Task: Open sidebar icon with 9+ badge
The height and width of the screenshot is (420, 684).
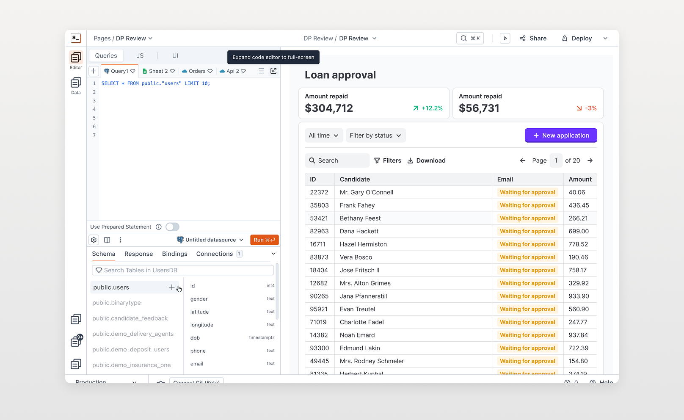Action: [76, 341]
